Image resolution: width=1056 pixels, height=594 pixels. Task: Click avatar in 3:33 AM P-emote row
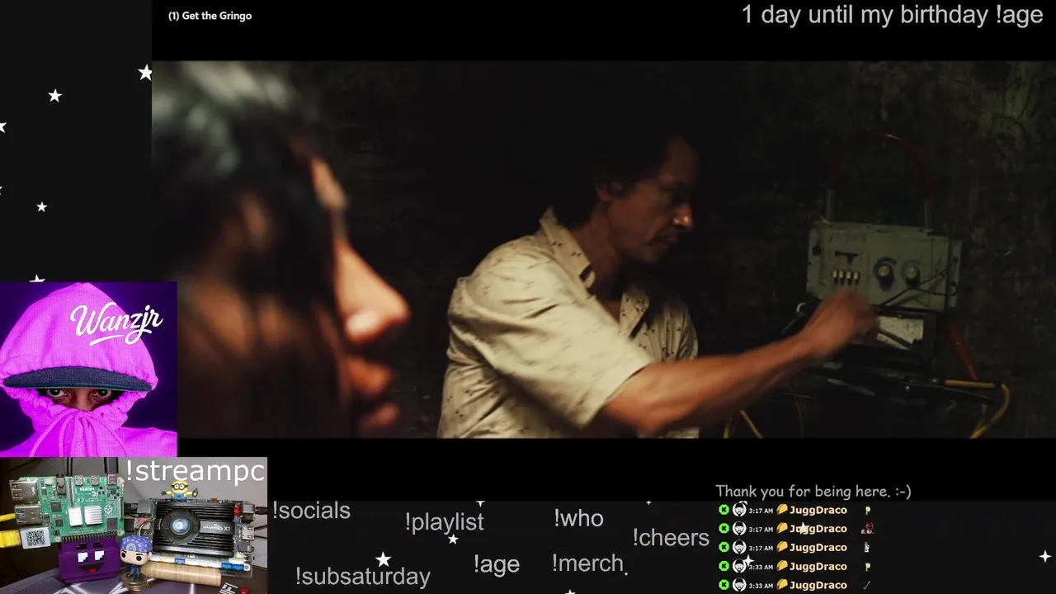point(739,566)
